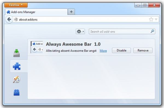164x108 pixels.
Task: Open the Plugins blue brick category
Action: pyautogui.click(x=17, y=92)
